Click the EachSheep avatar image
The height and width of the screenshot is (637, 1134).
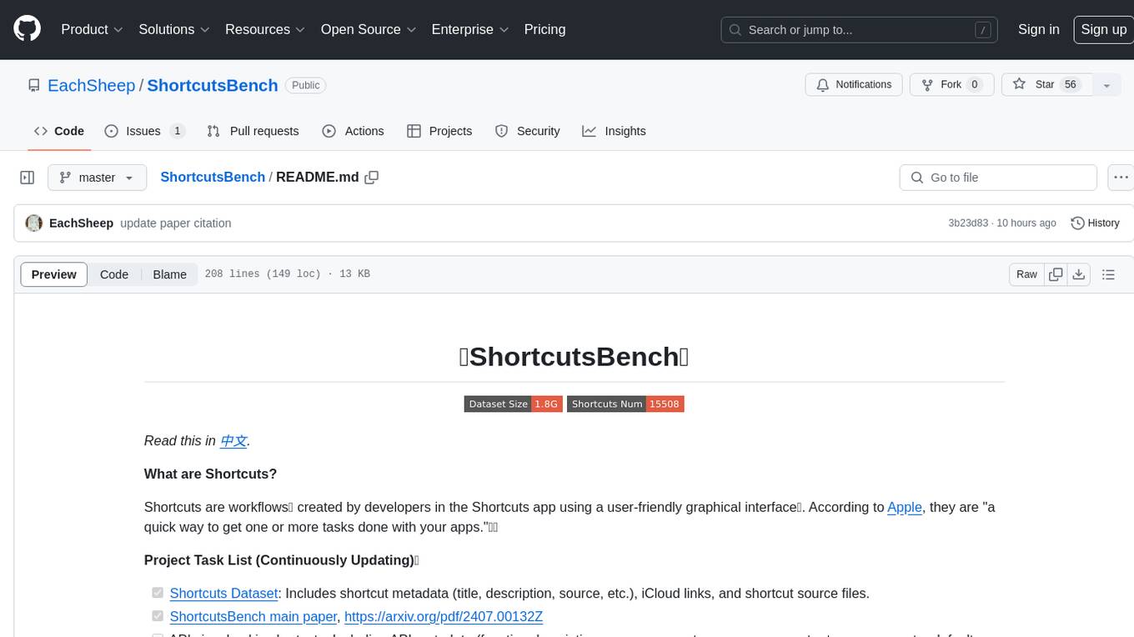[x=34, y=223]
